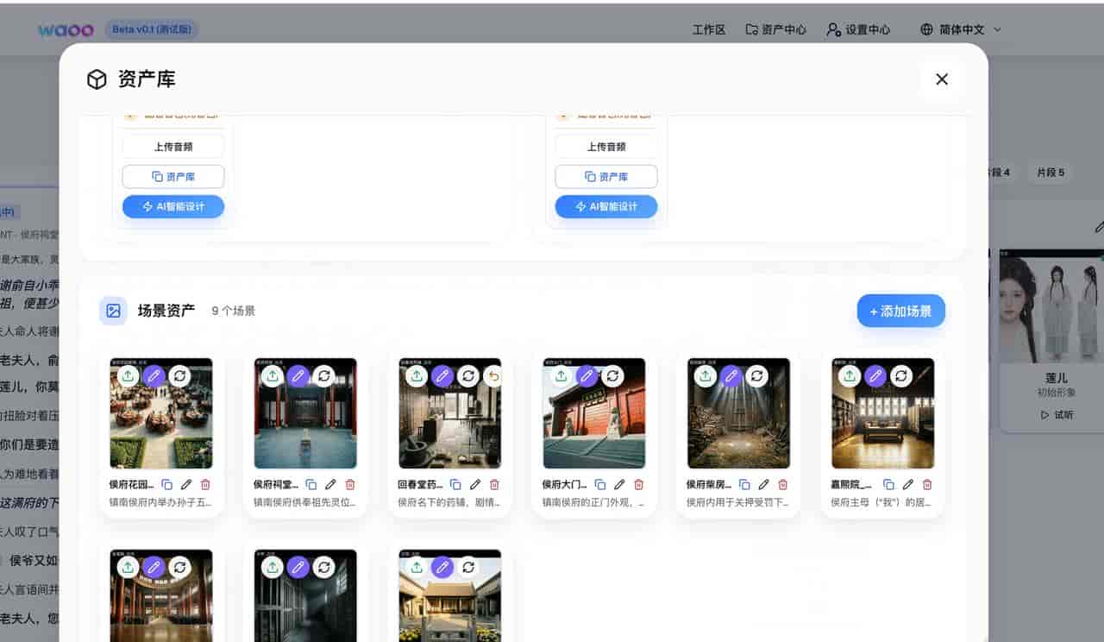This screenshot has height=642, width=1104.
Task: Delete the 嘉熙院 scene
Action: pyautogui.click(x=927, y=485)
